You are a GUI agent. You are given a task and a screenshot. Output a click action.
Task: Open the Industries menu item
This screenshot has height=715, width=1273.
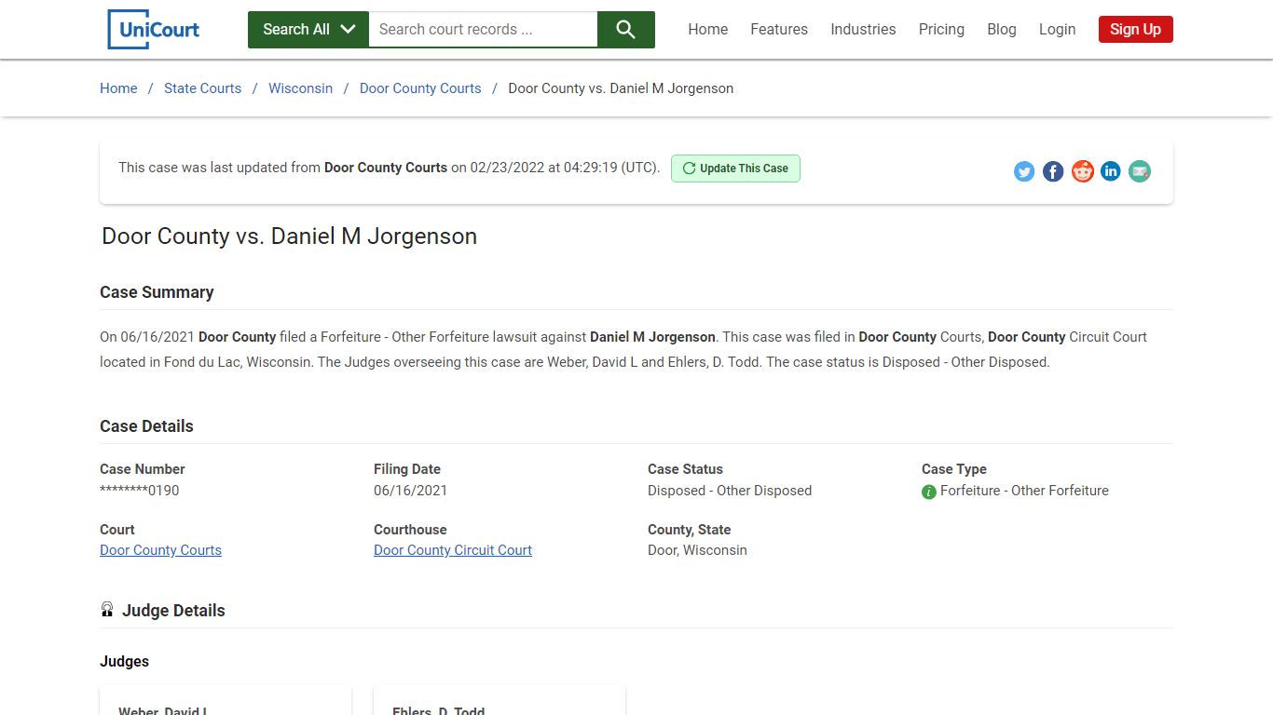[863, 29]
